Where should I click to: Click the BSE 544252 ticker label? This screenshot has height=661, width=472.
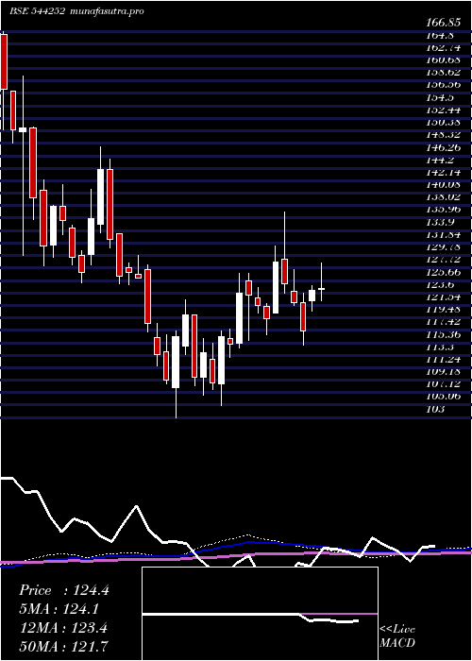37,11
